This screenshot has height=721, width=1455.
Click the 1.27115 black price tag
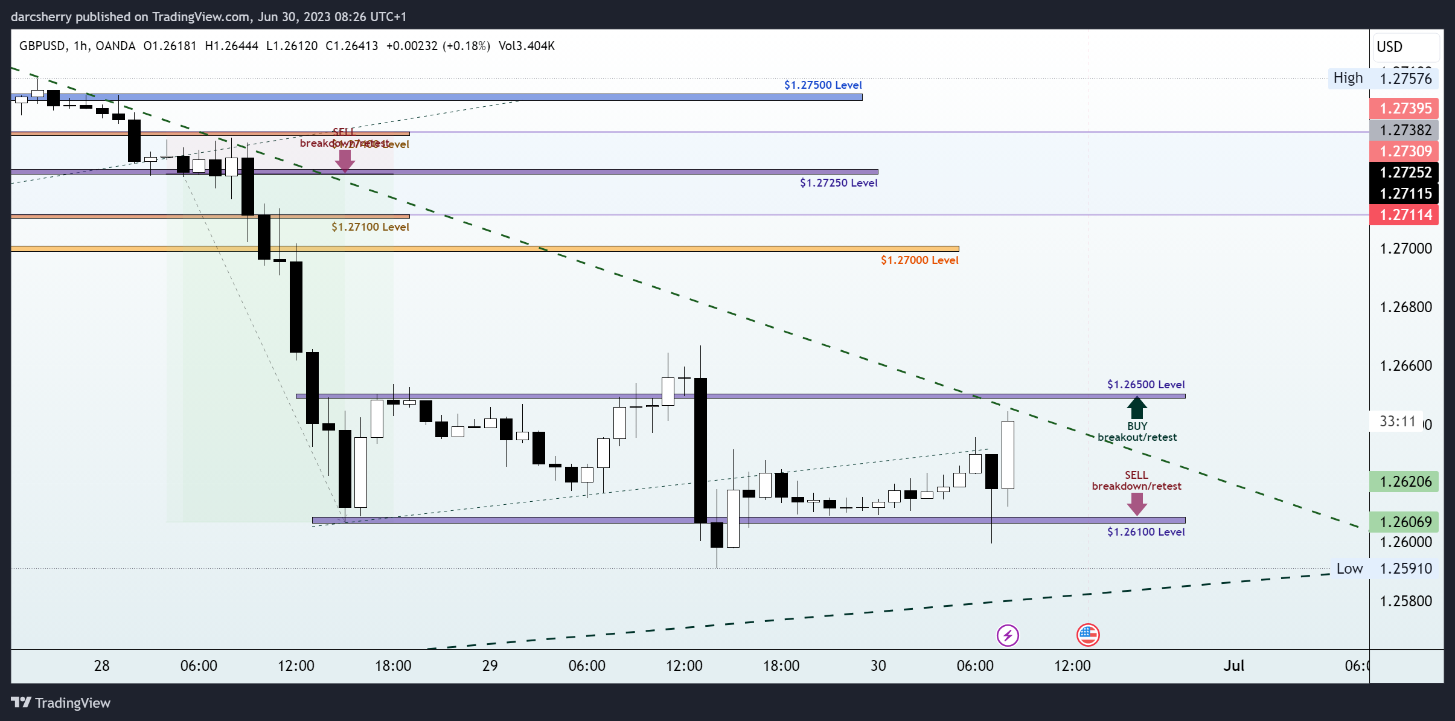coord(1404,193)
